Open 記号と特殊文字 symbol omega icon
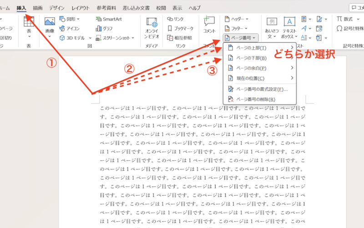Image resolution: width=364 pixels, height=228 pixels. pyautogui.click(x=339, y=29)
